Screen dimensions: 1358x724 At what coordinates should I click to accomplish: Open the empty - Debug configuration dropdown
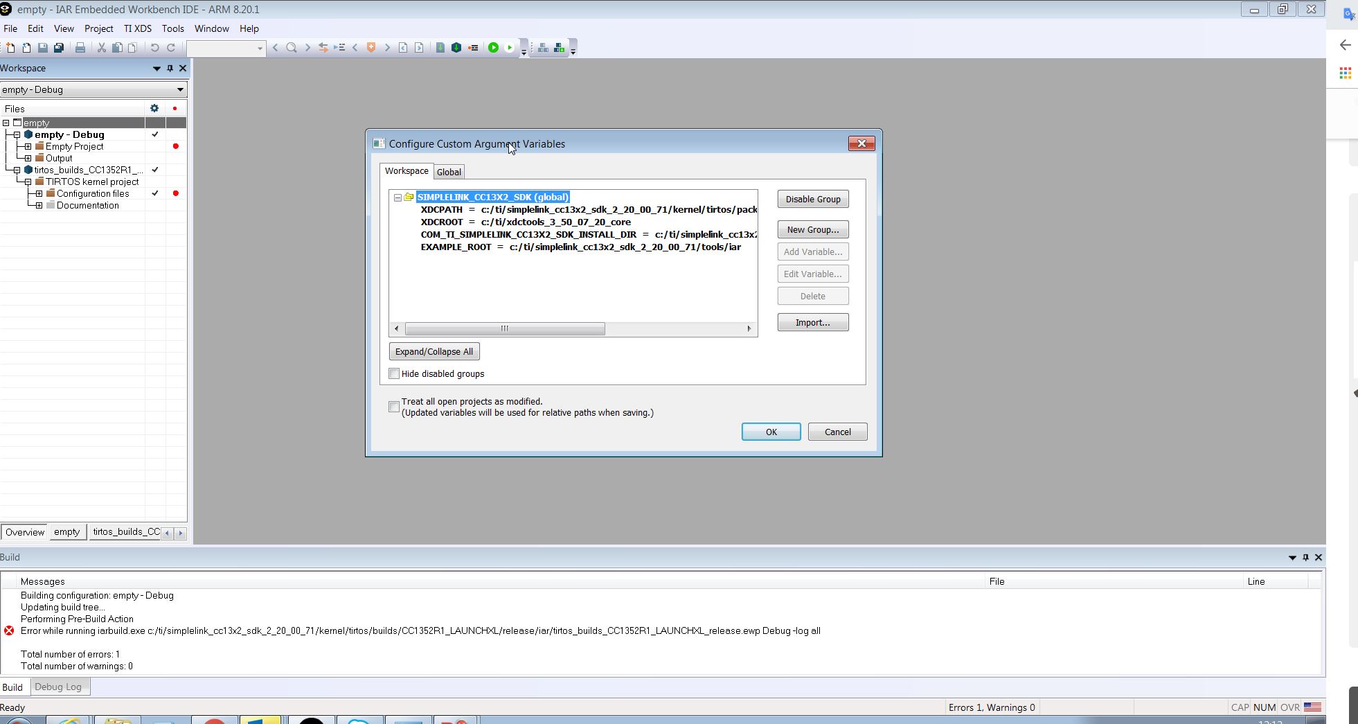(179, 89)
